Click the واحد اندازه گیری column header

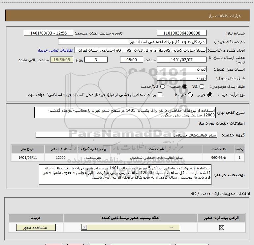pyautogui.click(x=93, y=149)
